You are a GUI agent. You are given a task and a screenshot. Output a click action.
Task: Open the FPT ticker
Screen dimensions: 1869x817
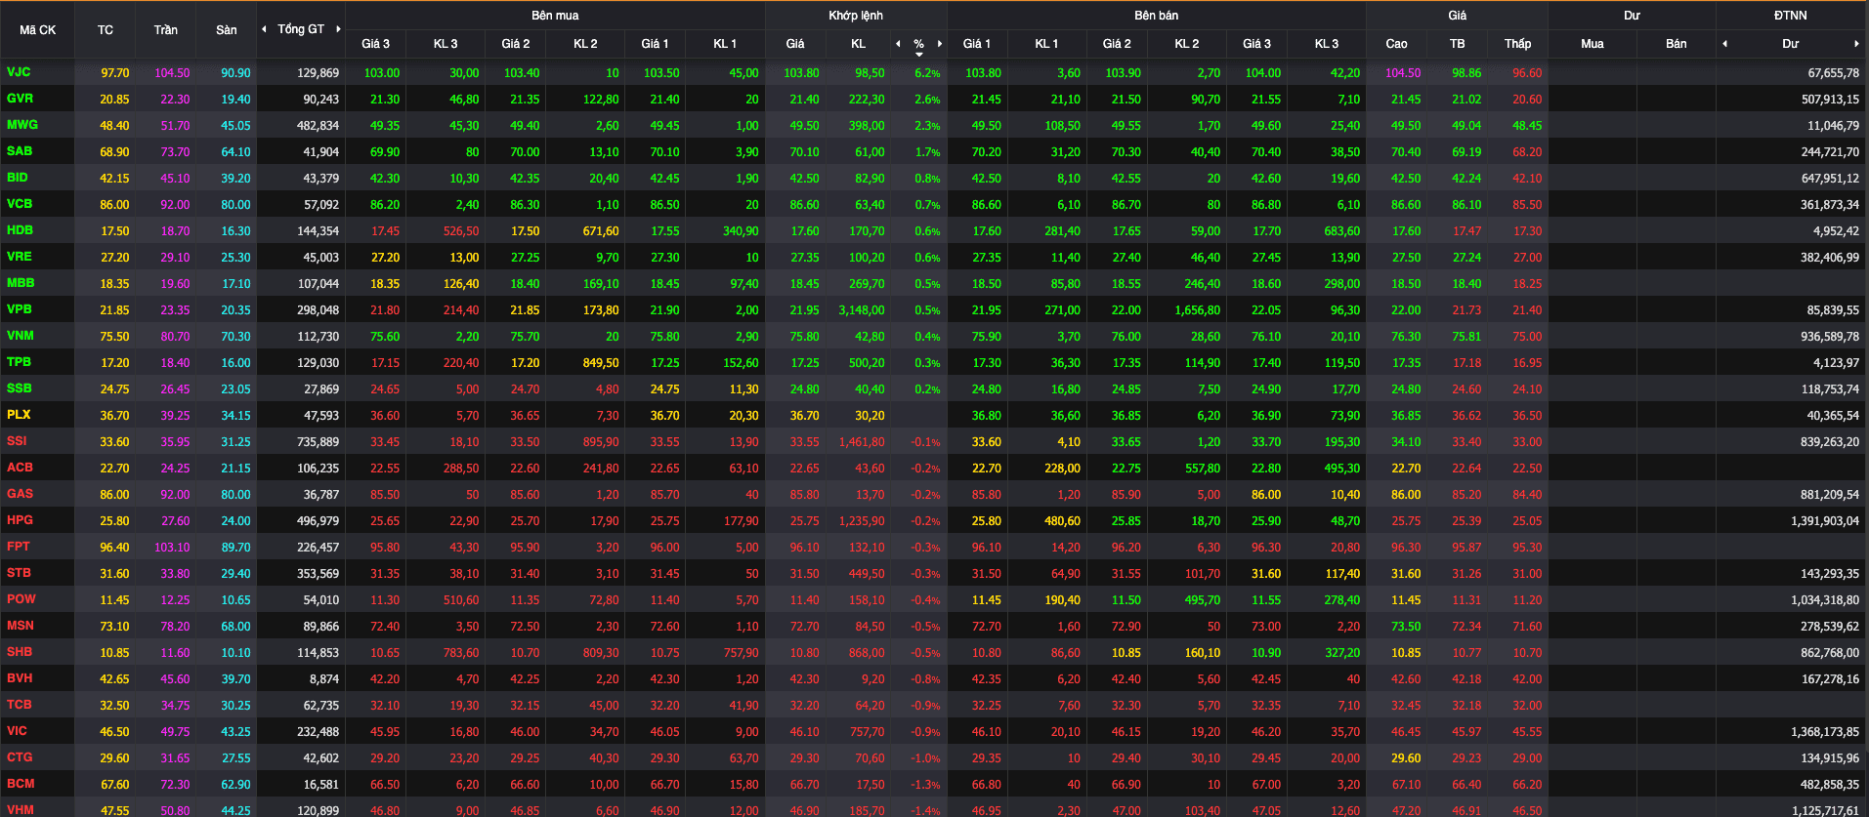pos(19,547)
